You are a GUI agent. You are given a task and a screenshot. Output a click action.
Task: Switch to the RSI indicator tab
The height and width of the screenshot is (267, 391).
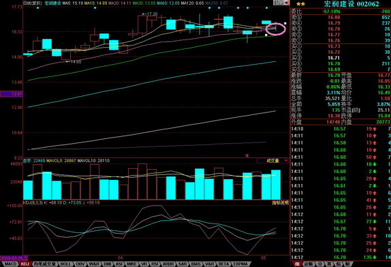[155, 264]
